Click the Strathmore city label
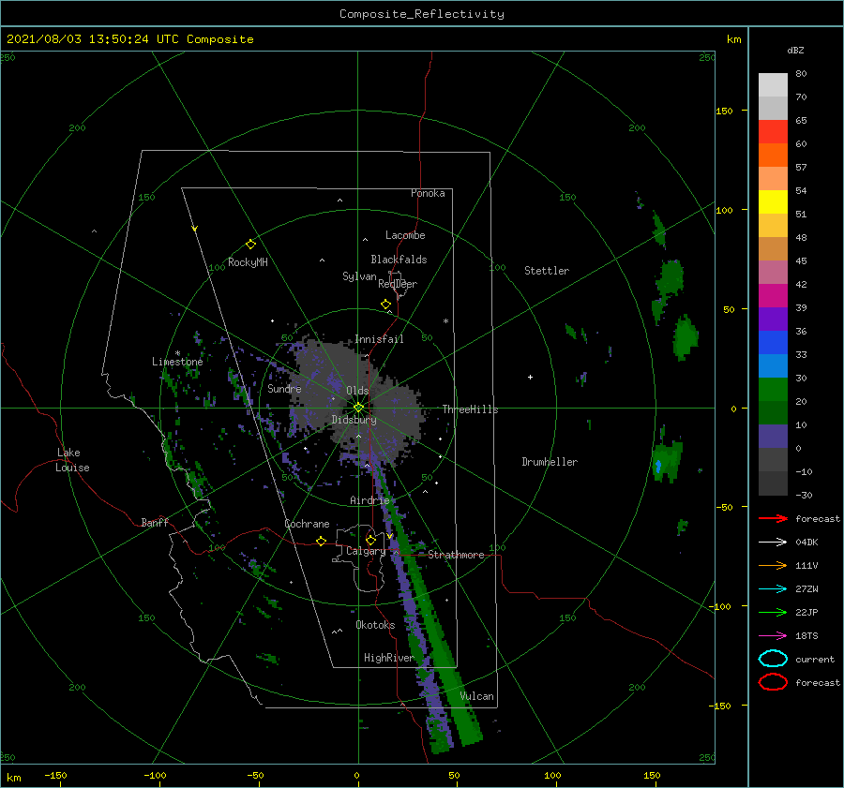The height and width of the screenshot is (788, 844). click(456, 555)
